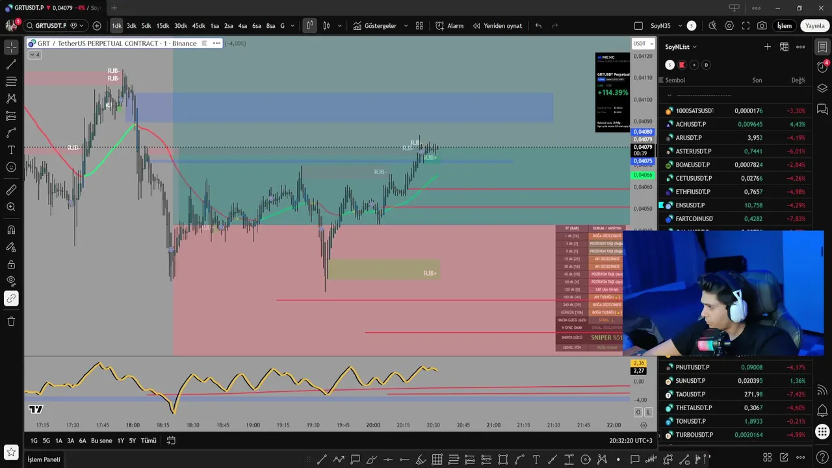The height and width of the screenshot is (468, 832).
Task: Toggle stay-in-drawing-mode pencil lock
Action: click(11, 247)
